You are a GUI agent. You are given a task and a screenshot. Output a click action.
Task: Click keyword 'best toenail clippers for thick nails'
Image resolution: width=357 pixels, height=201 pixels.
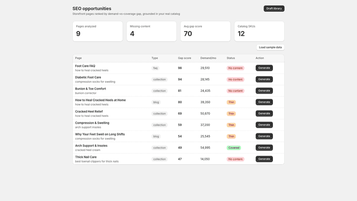[x=97, y=162]
